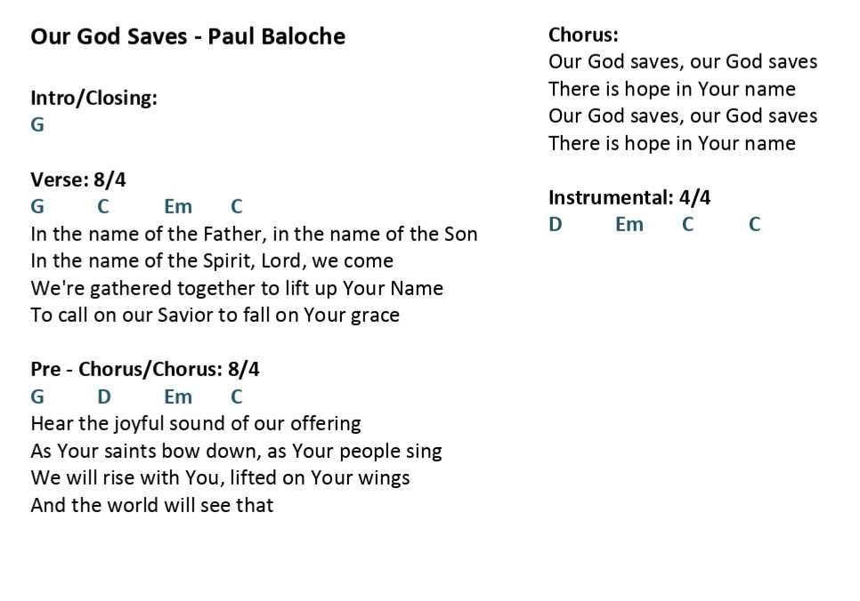This screenshot has width=860, height=601.
Task: Select the "Verse: 8/4" heading
Action: (x=78, y=180)
